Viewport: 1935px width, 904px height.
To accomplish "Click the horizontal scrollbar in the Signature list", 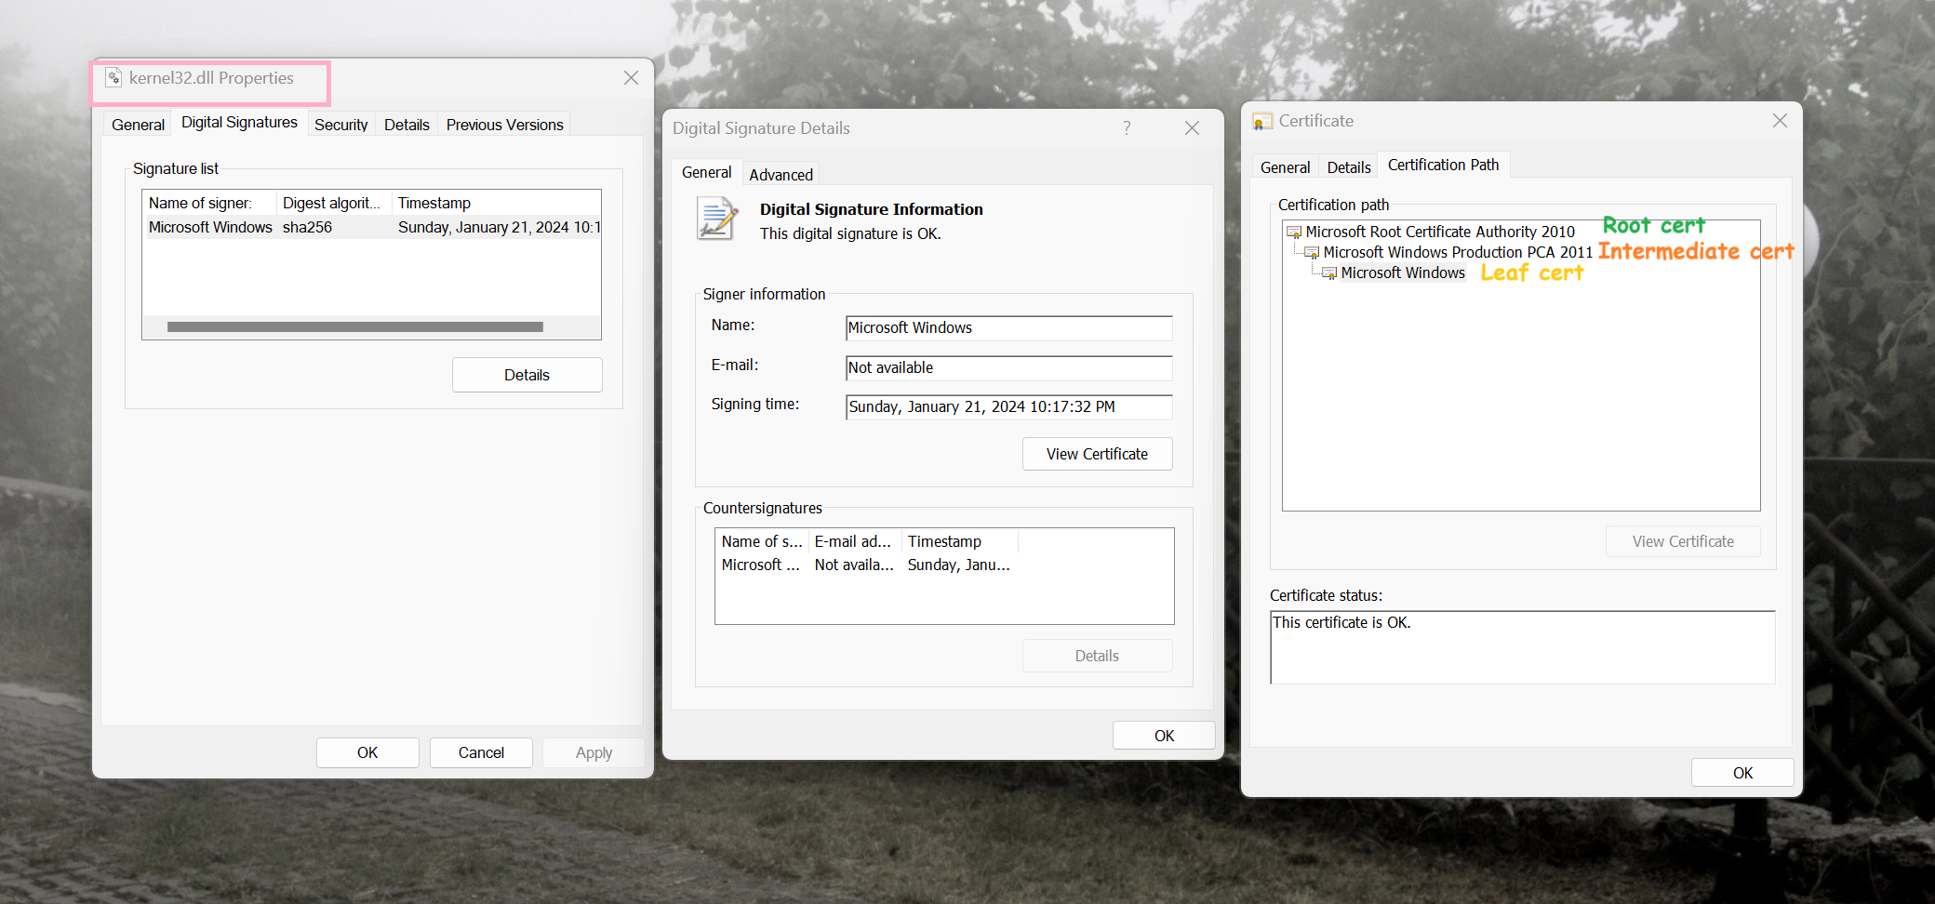I will [355, 326].
